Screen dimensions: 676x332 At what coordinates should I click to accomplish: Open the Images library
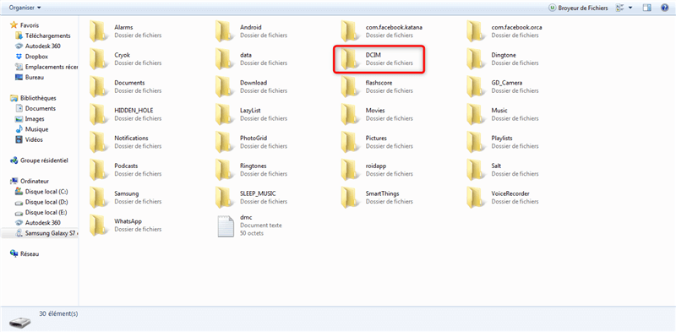pos(30,118)
